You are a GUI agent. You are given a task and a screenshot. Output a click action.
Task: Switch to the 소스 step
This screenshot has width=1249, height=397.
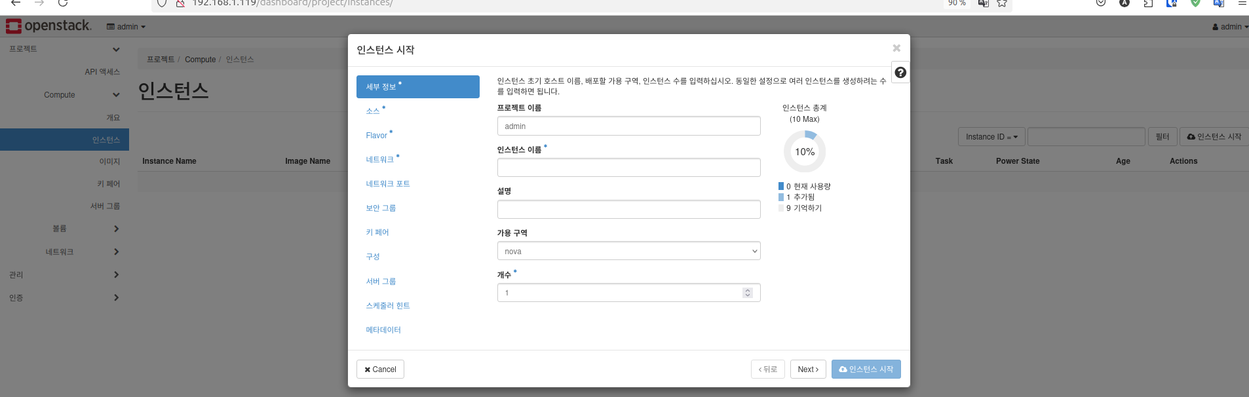pos(373,111)
